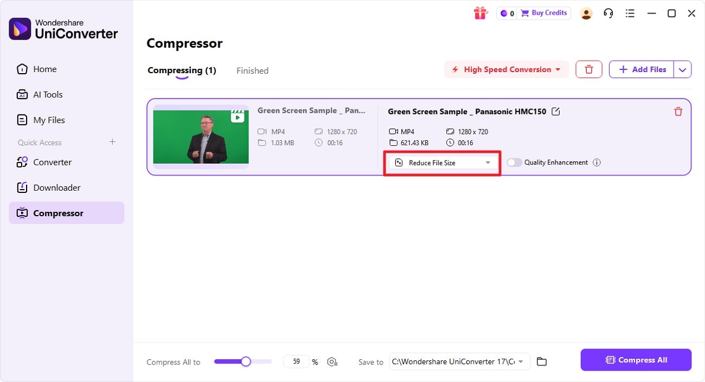The width and height of the screenshot is (705, 382).
Task: Enable Quality Enhancement for the video
Action: point(514,162)
